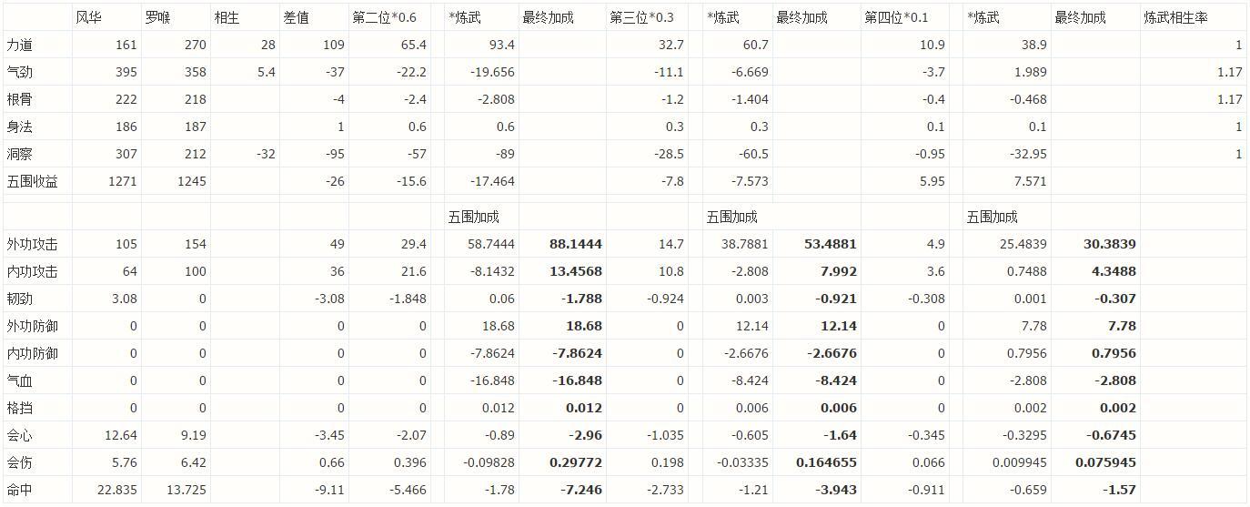
Task: Select the bold value -1.788
Action: click(x=580, y=299)
